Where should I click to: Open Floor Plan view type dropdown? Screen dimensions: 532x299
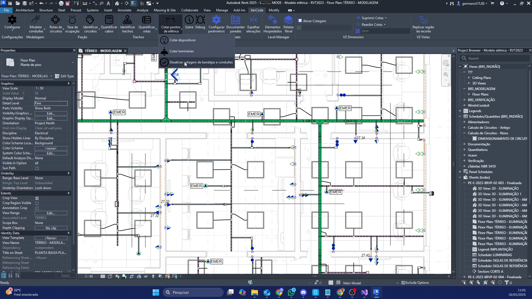point(72,62)
